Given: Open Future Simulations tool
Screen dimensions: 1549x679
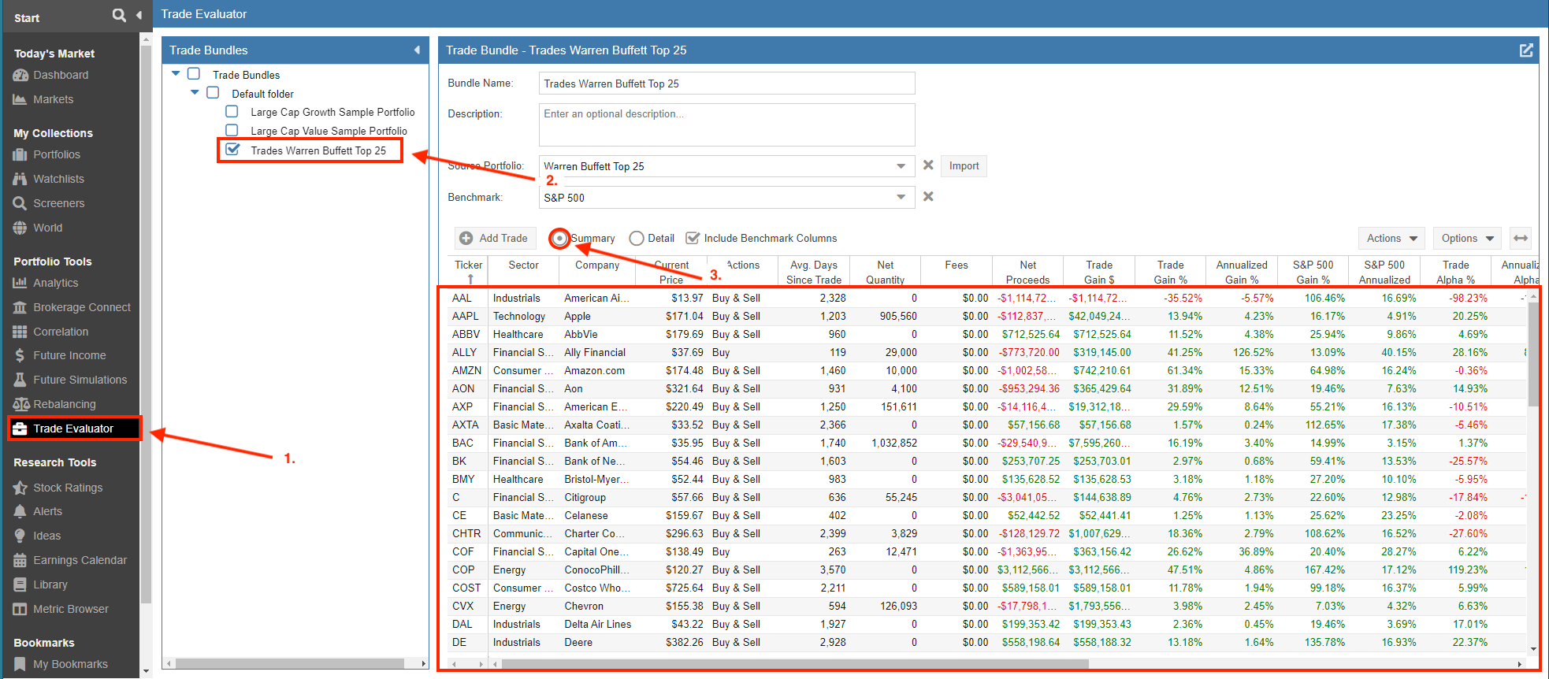Looking at the screenshot, I should [x=80, y=380].
